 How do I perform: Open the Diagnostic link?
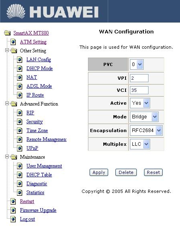tap(37, 184)
